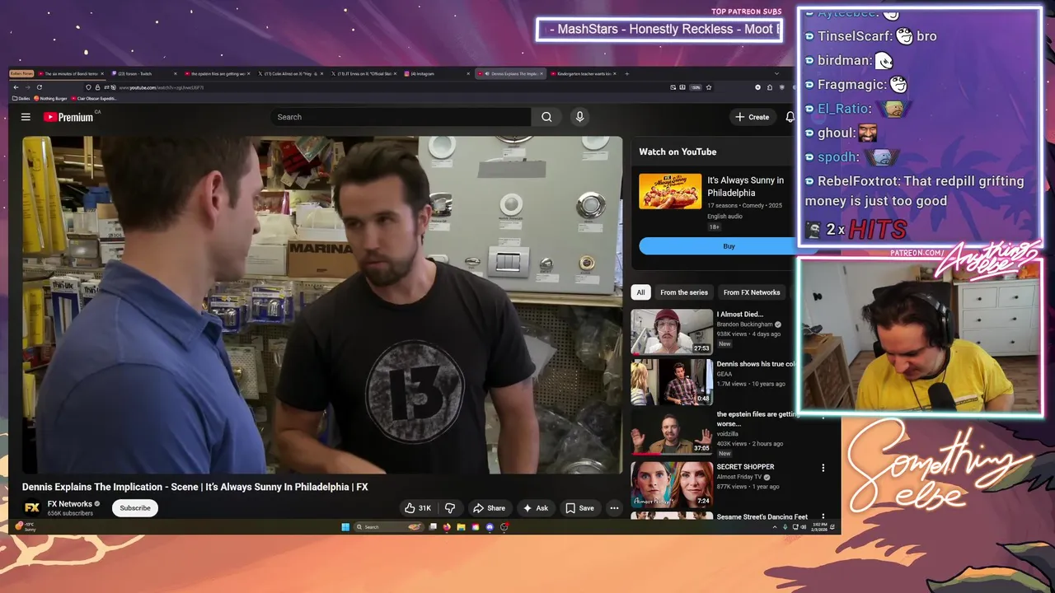Go forward with the browser forward arrow

pyautogui.click(x=27, y=87)
